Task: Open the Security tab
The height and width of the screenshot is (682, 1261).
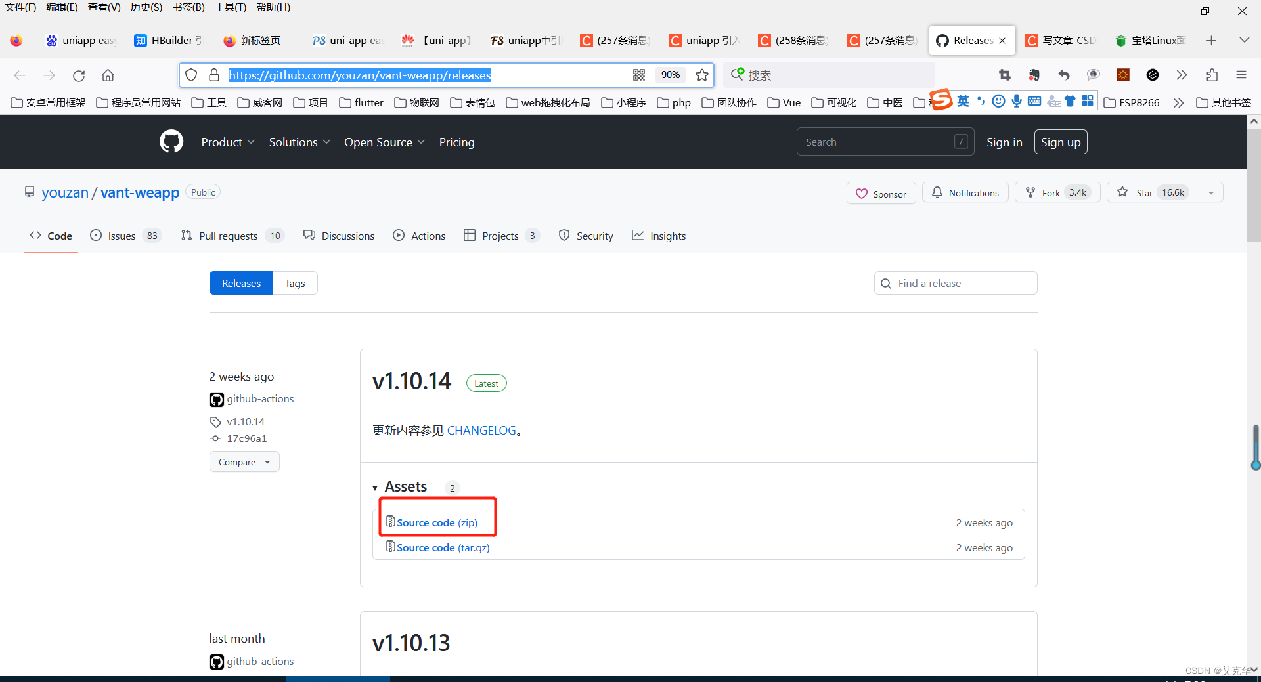Action: [x=586, y=236]
